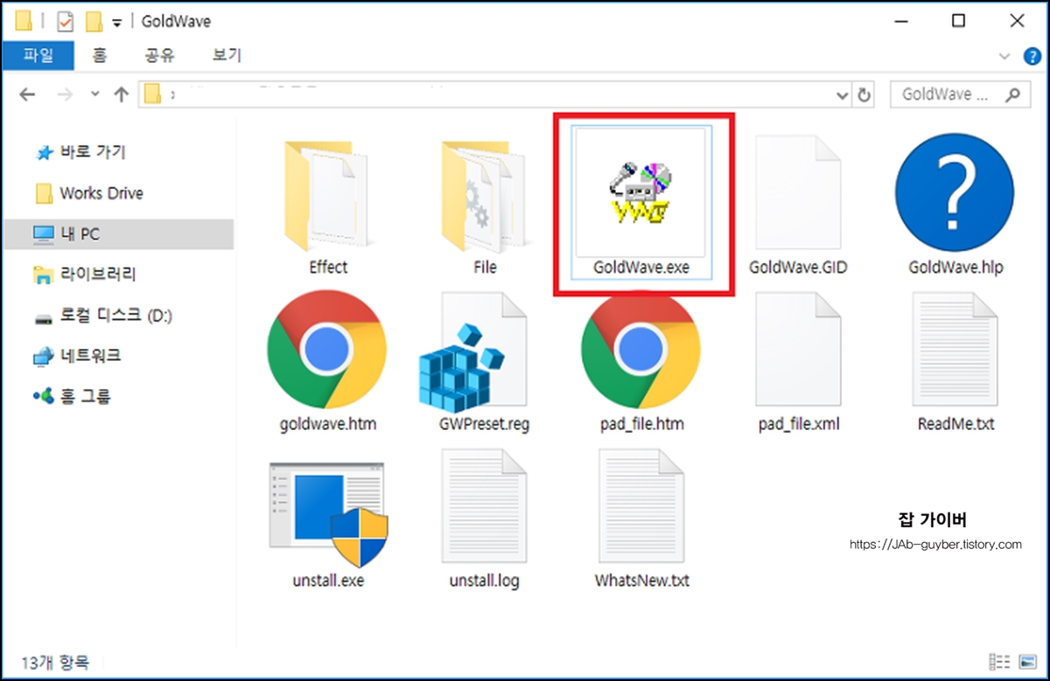Expand the ribbon with the chevron

point(1004,56)
